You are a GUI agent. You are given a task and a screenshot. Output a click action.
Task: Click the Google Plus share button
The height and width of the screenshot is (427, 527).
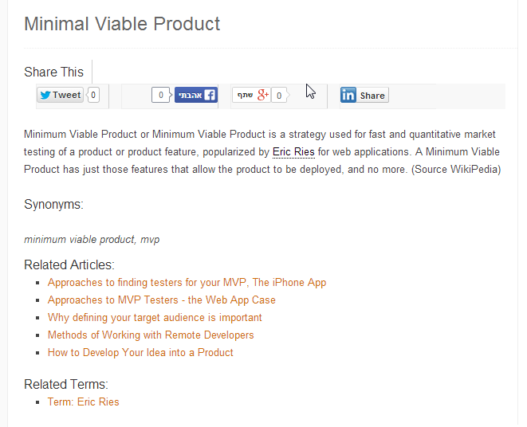pyautogui.click(x=251, y=95)
